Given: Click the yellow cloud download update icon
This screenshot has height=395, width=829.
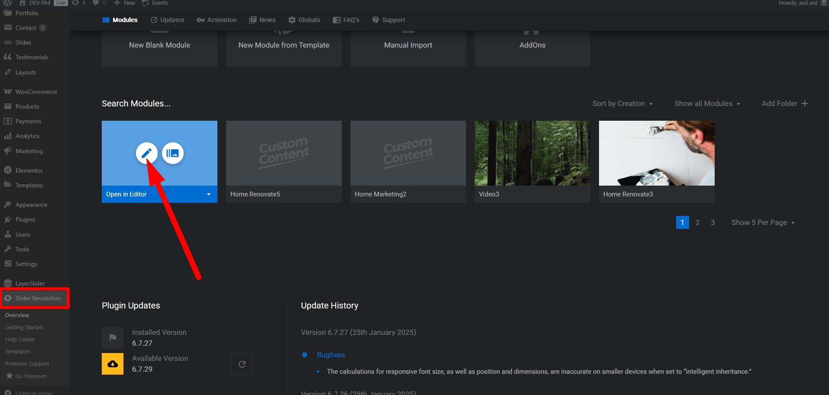Looking at the screenshot, I should pos(113,364).
